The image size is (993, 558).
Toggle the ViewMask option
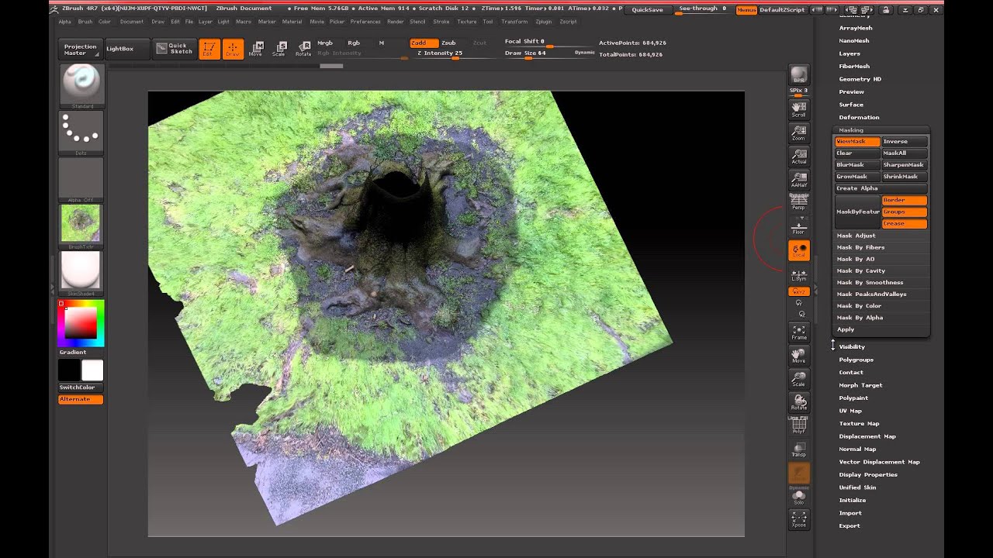pyautogui.click(x=856, y=142)
